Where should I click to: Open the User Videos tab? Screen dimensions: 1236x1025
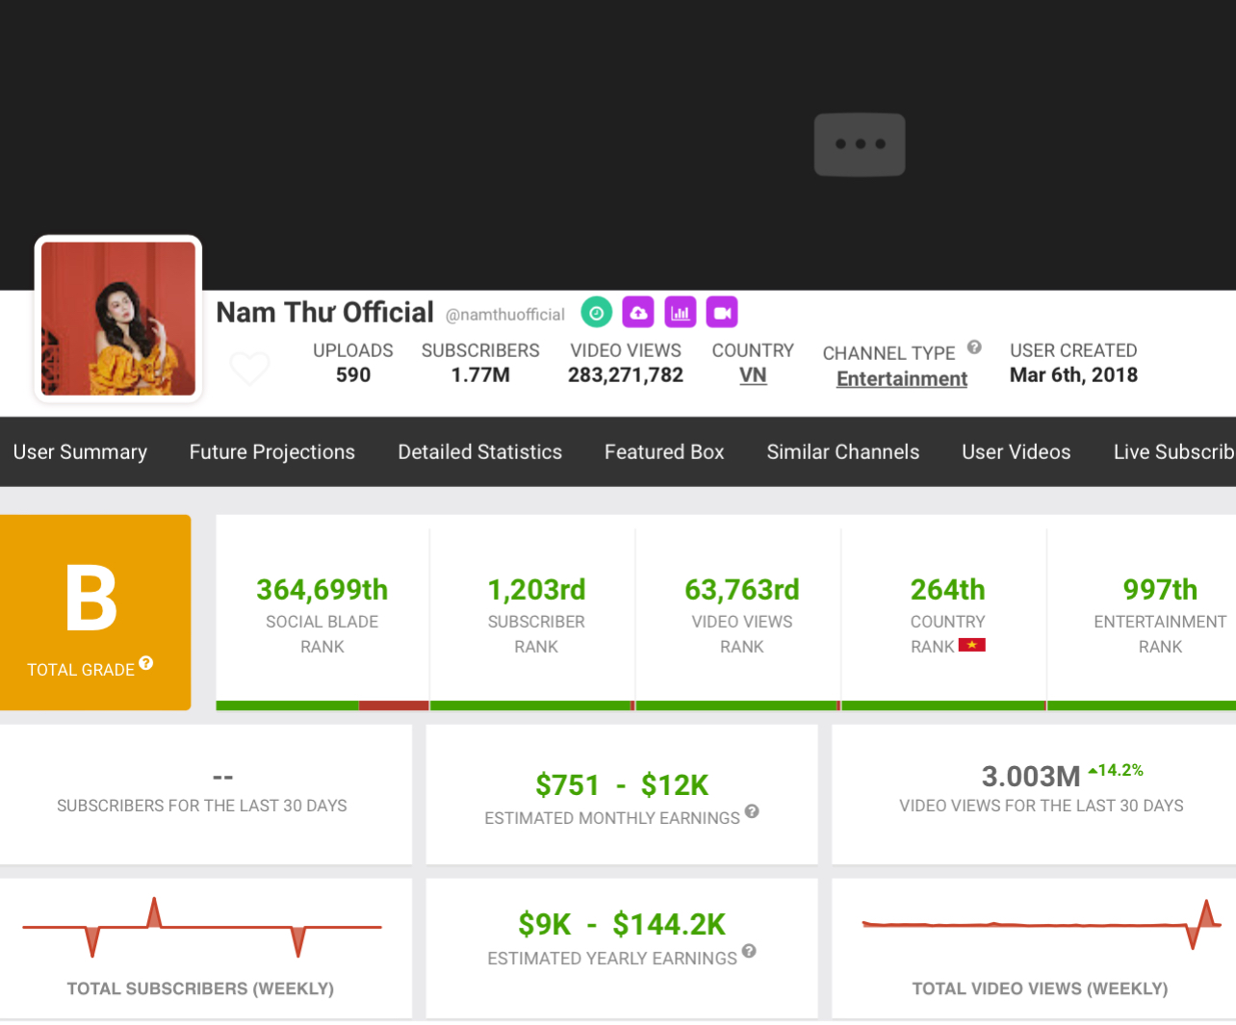coord(1017,451)
